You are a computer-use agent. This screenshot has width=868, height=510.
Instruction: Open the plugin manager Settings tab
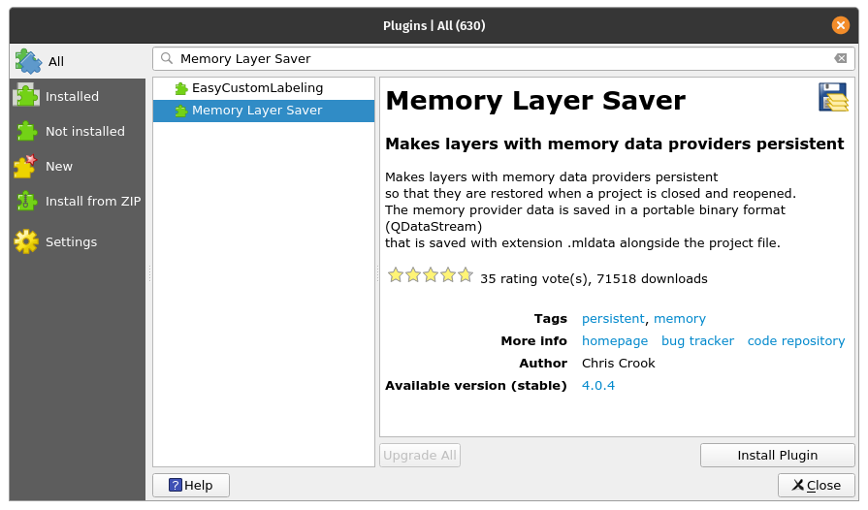coord(78,241)
